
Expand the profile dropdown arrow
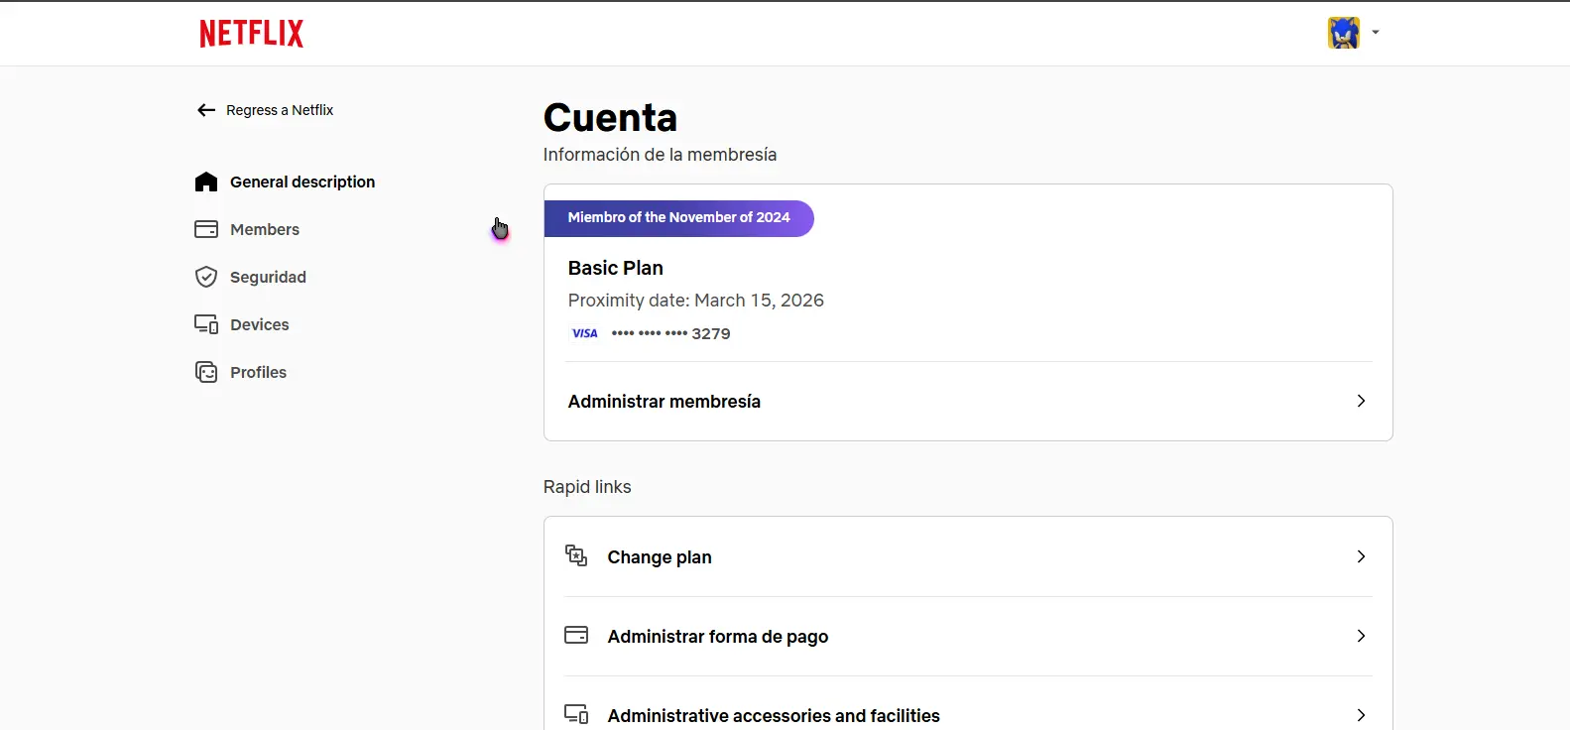coord(1376,33)
